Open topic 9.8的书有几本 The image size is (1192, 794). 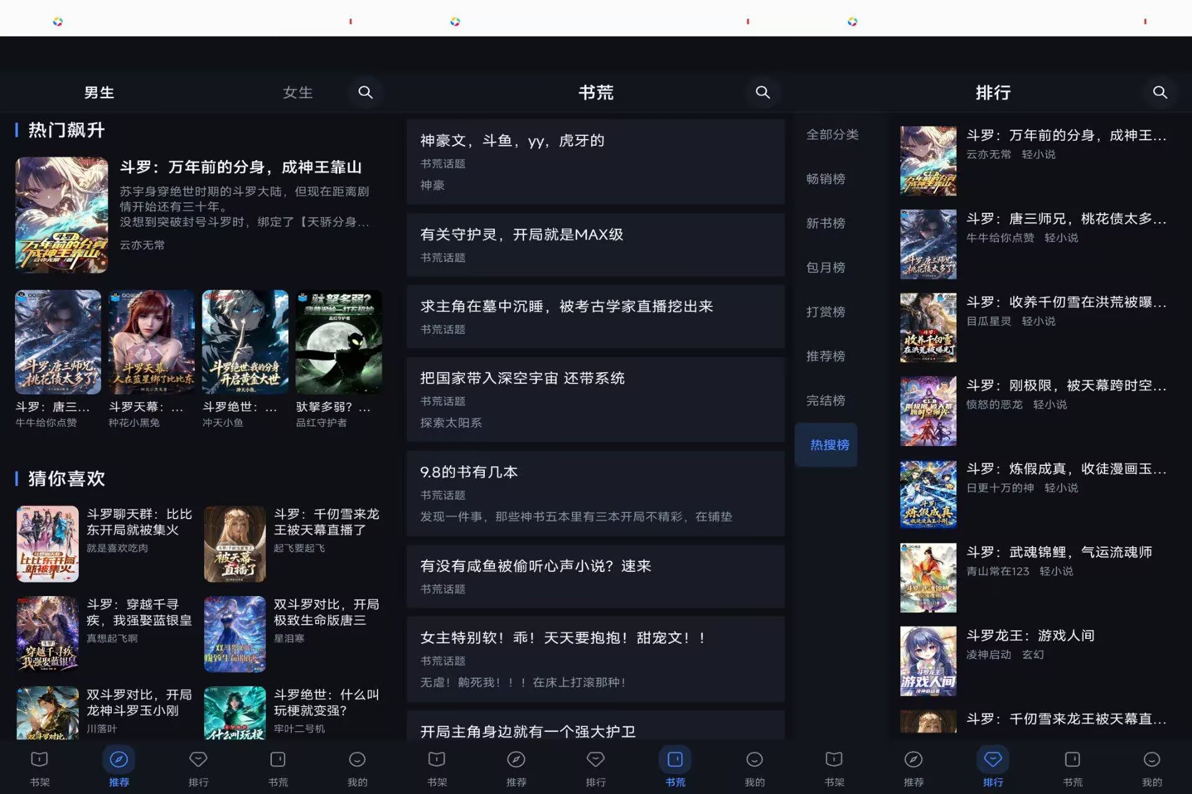point(595,494)
